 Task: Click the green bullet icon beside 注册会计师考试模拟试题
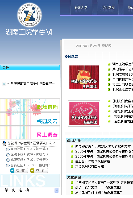pyautogui.click(x=72, y=161)
